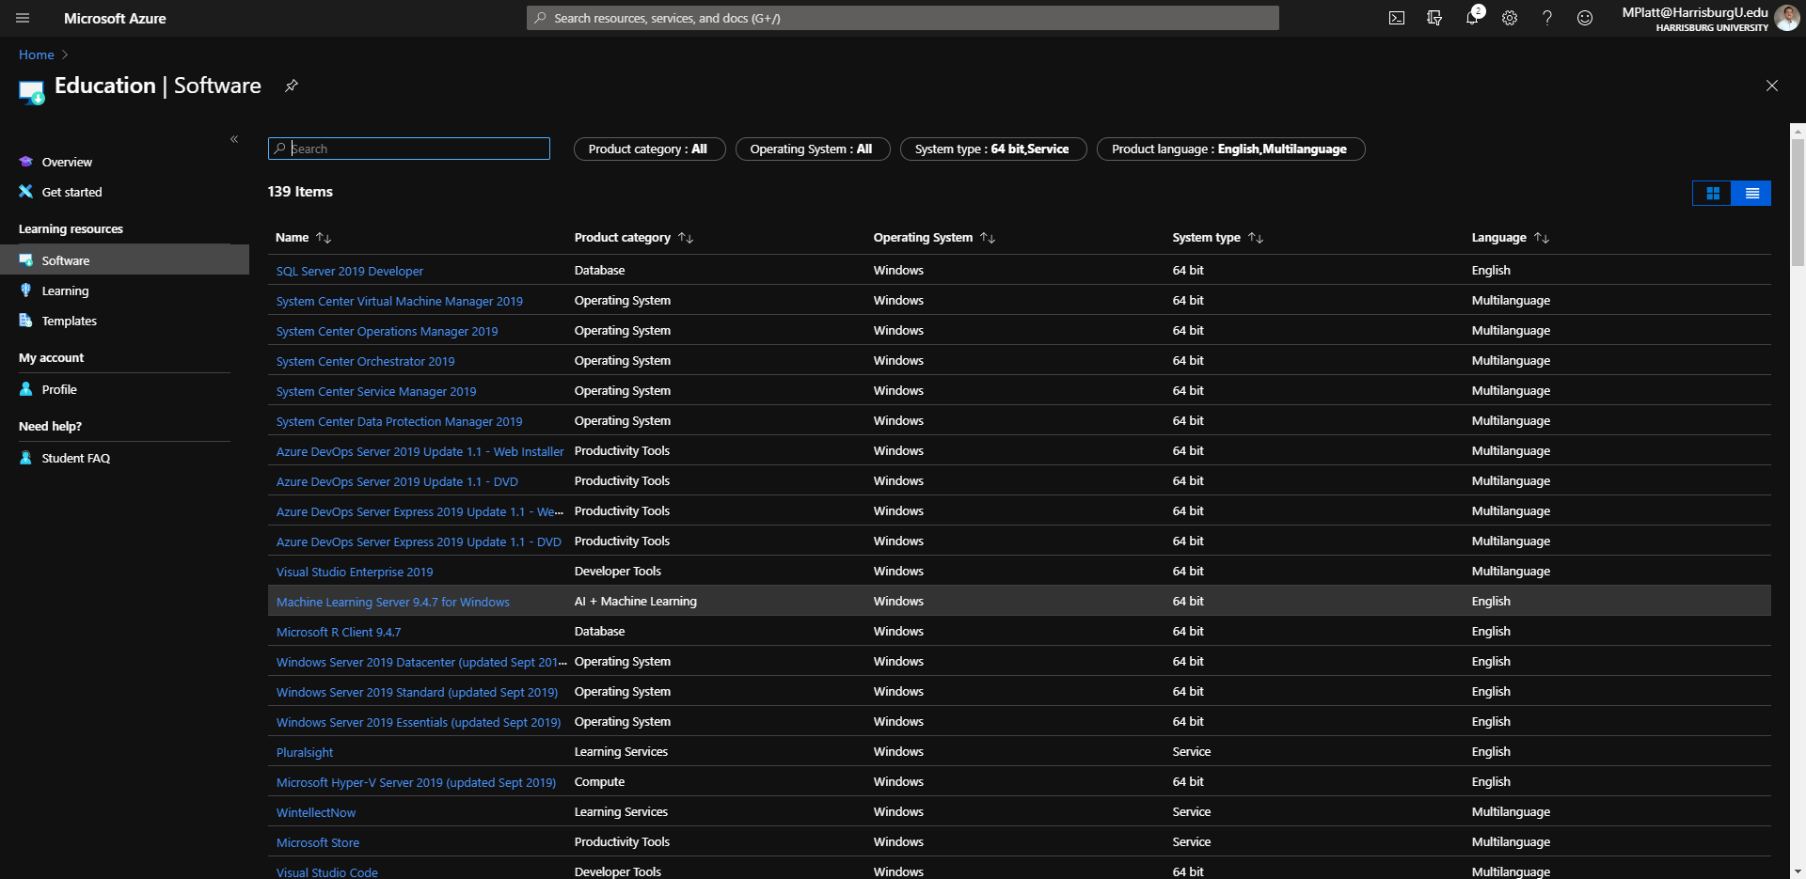Open System Center Data Protection Manager 2019
Screen dimensions: 1806x879
point(400,421)
